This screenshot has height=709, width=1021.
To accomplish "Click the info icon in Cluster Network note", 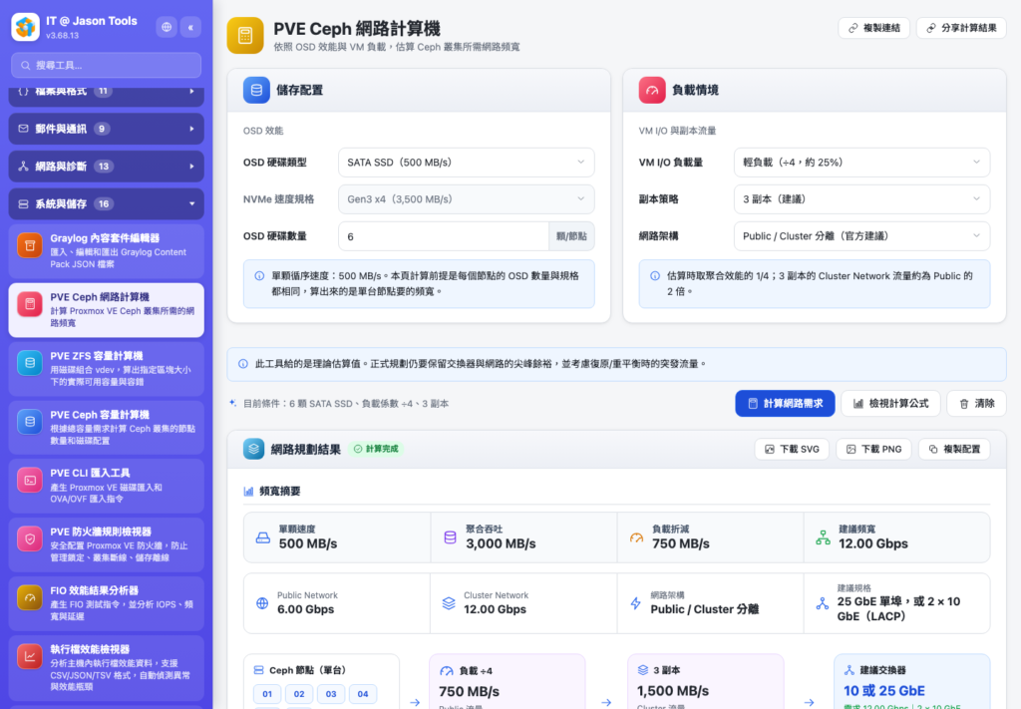I will tap(655, 276).
